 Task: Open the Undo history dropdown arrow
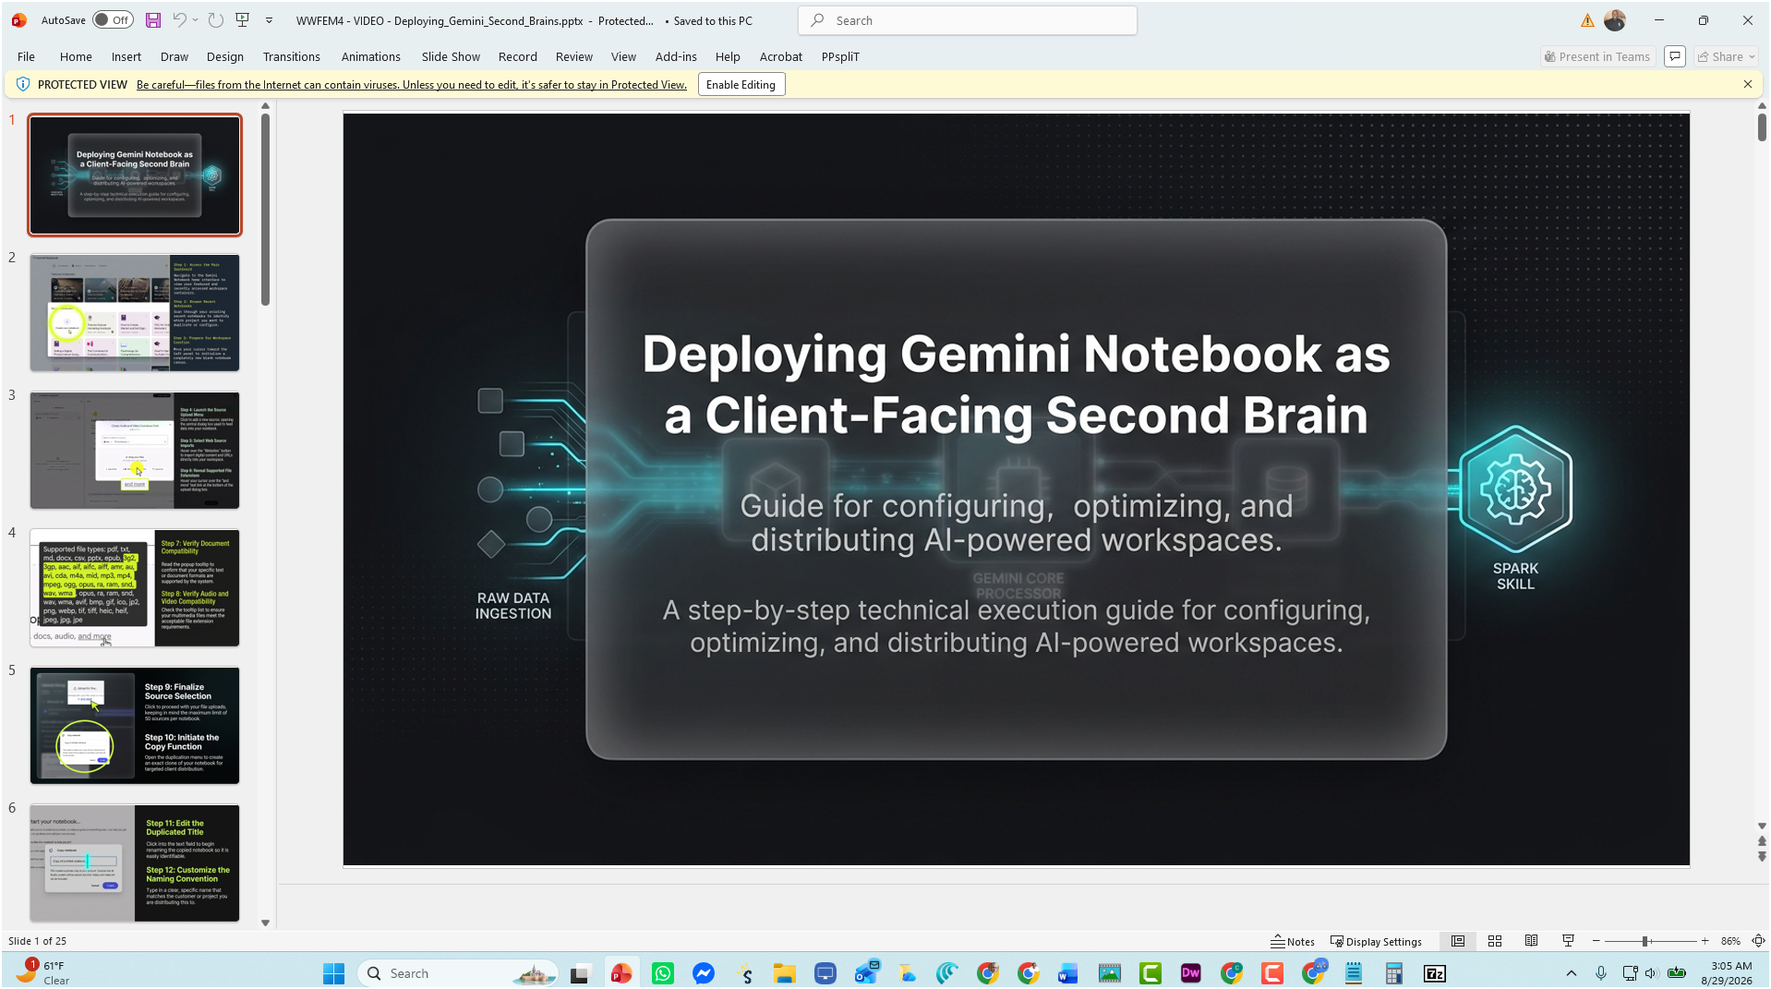pyautogui.click(x=196, y=20)
